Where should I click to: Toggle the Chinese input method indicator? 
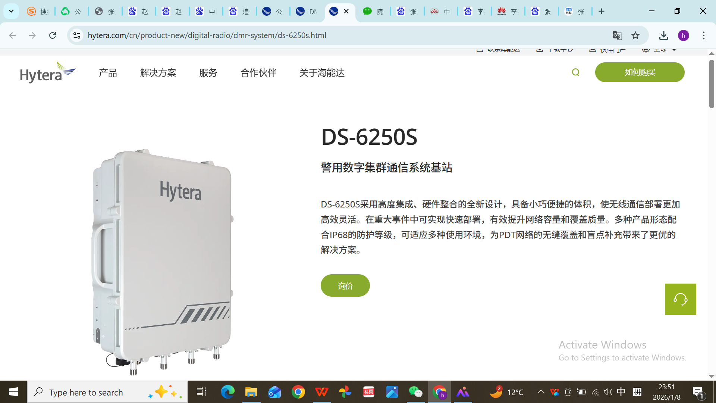click(621, 392)
